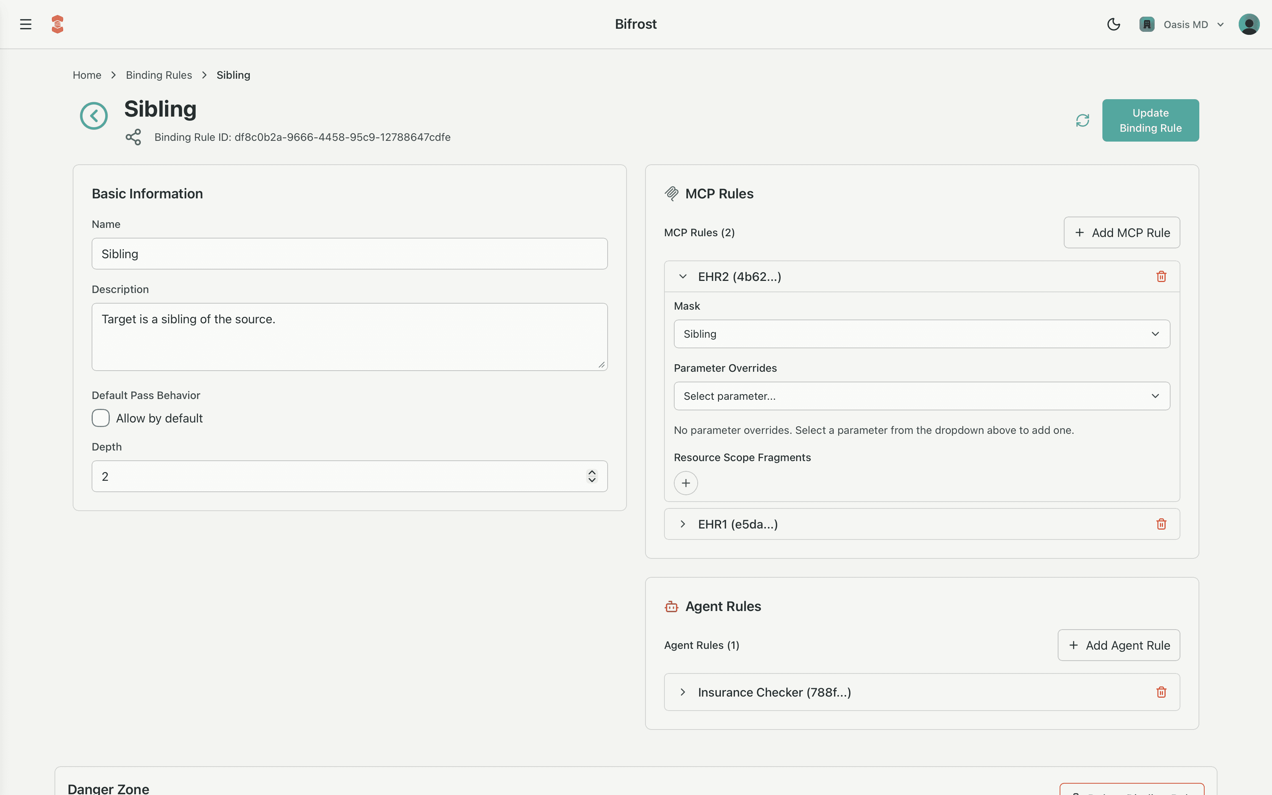Image resolution: width=1272 pixels, height=795 pixels.
Task: Navigate to Binding Rules breadcrumb
Action: 159,75
